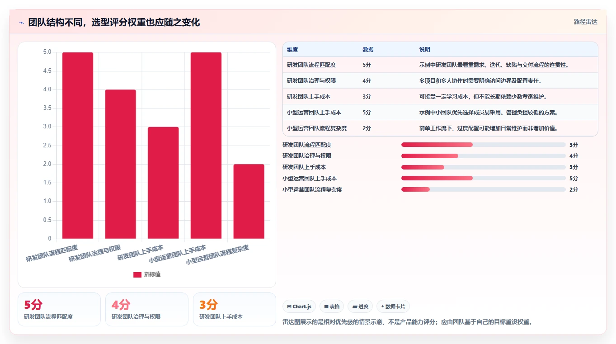Image resolution: width=616 pixels, height=344 pixels.
Task: Click table cell 研发团队上手成本
Action: [x=309, y=97]
